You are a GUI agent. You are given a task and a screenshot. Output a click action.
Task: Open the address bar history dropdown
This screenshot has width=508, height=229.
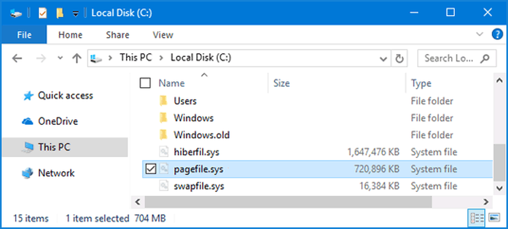coord(383,59)
